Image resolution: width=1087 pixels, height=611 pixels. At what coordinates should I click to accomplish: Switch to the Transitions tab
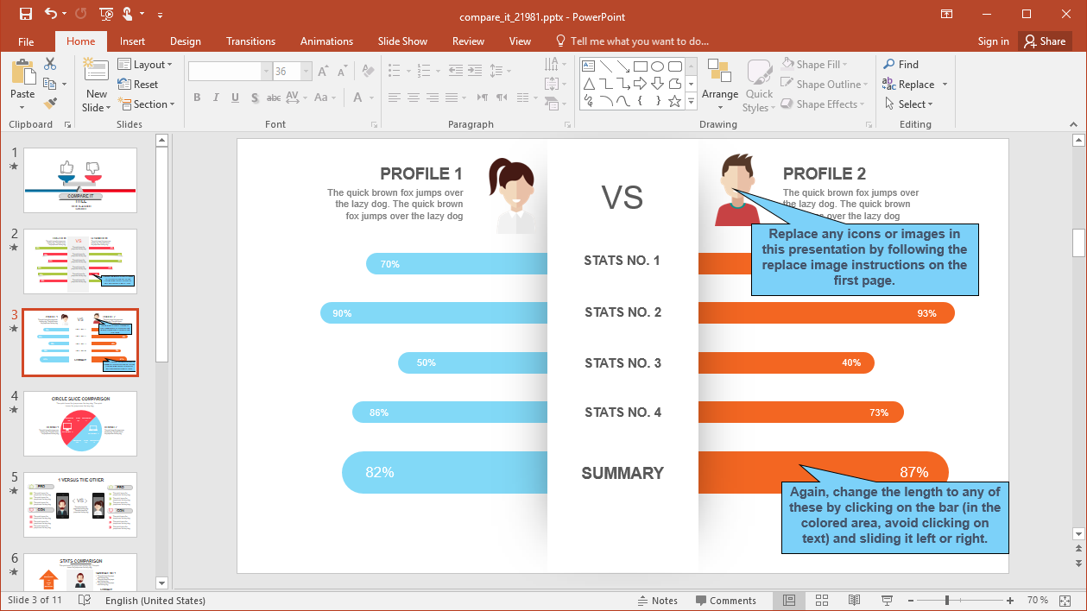(250, 41)
